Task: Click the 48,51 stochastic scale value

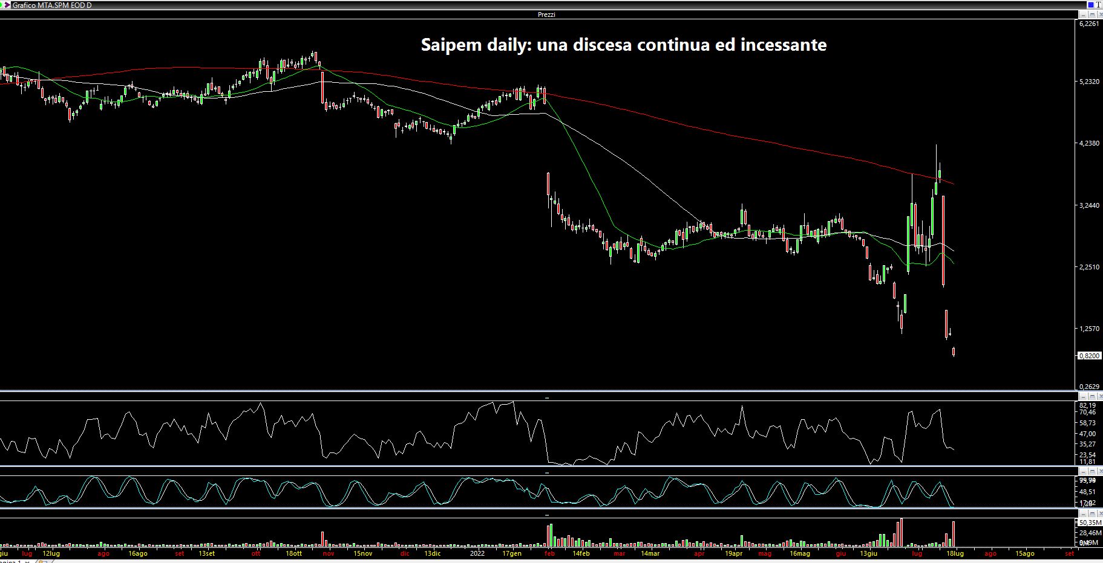Action: (1087, 492)
